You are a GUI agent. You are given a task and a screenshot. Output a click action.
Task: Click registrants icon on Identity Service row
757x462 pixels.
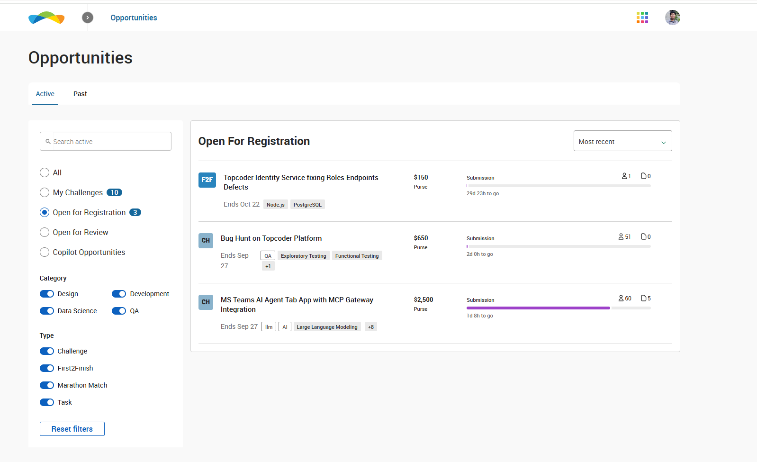624,176
